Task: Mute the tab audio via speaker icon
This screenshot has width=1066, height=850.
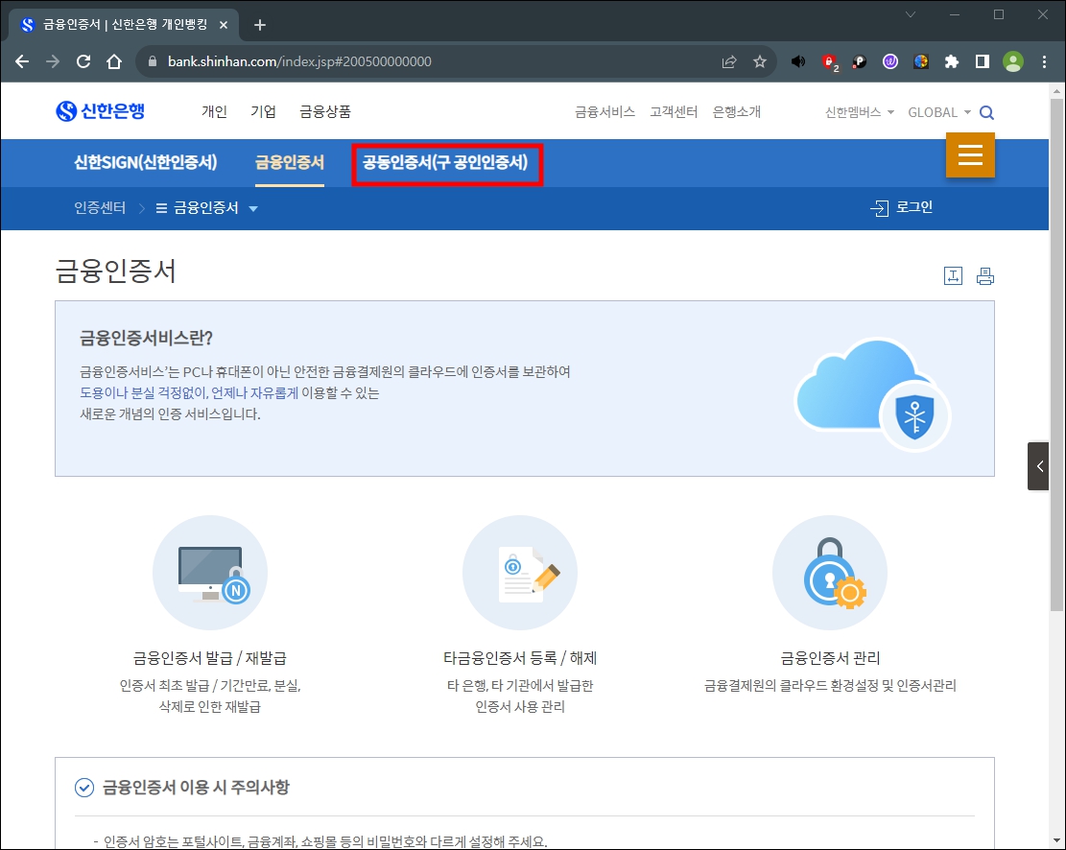Action: point(797,60)
